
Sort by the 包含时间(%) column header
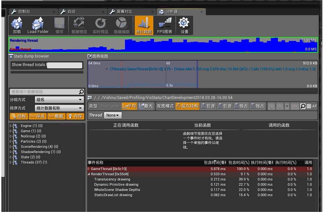239,162
